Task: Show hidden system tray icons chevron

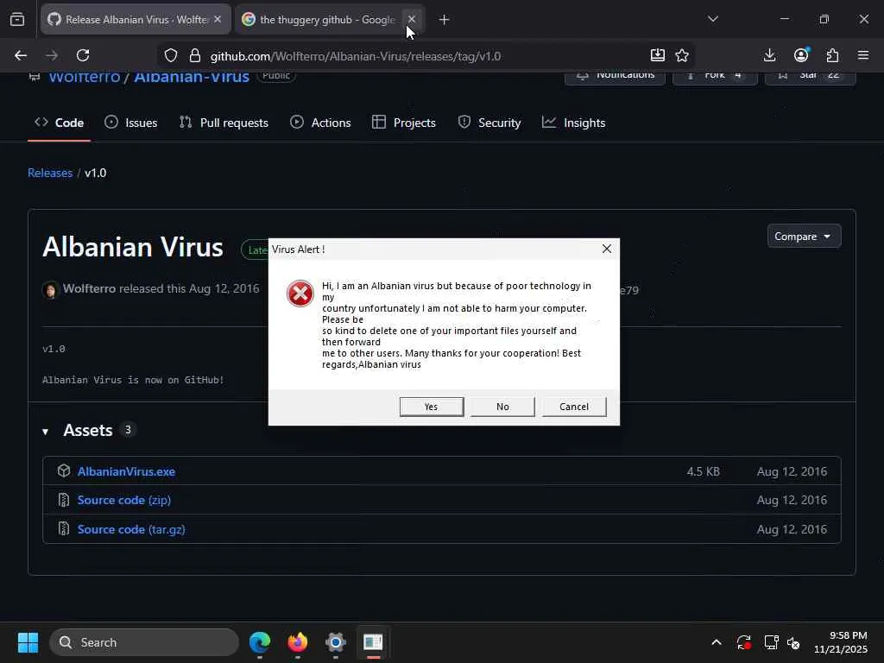Action: (x=716, y=642)
